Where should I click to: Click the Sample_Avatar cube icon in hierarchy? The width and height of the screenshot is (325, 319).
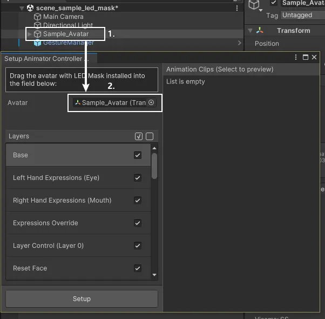click(x=37, y=34)
